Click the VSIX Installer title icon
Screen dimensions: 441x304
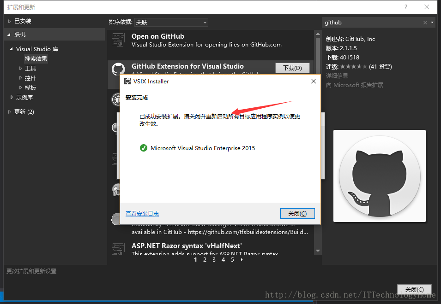pos(127,82)
